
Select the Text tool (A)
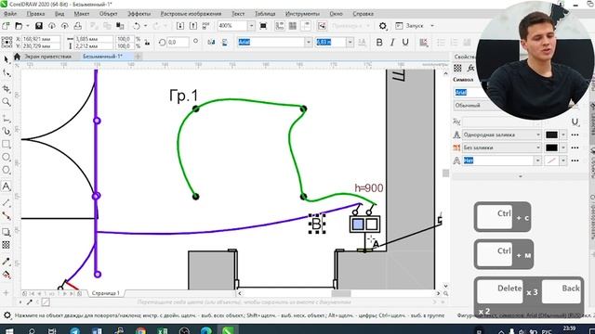7,186
